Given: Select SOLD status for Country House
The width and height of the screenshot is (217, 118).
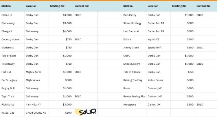Looking at the screenshot, I should pos(78,39).
